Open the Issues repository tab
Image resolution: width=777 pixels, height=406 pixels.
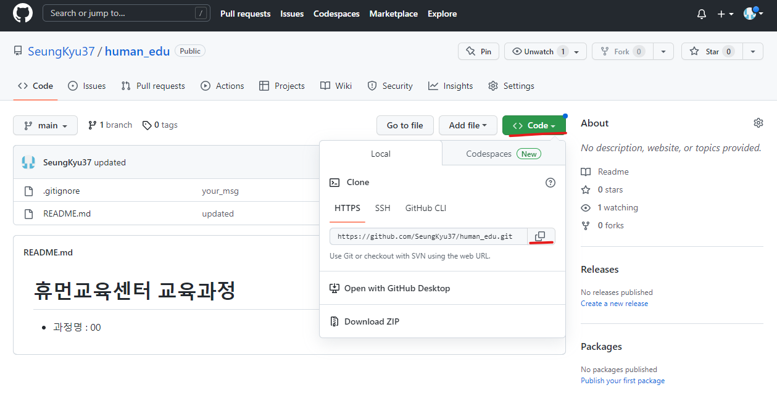click(87, 86)
